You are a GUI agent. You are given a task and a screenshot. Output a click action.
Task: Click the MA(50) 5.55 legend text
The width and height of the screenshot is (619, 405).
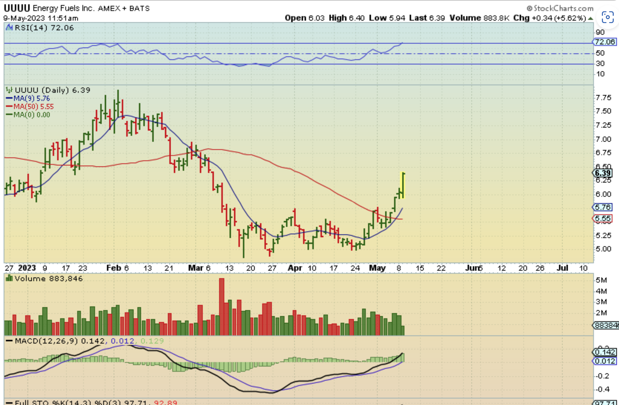33,107
